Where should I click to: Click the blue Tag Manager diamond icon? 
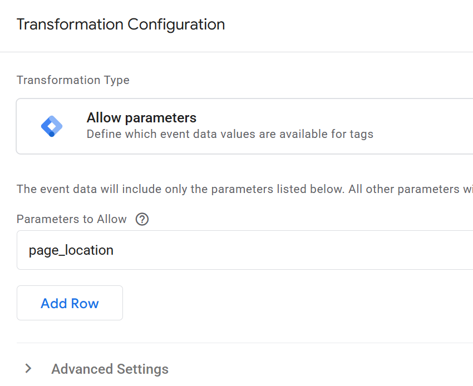click(x=52, y=126)
